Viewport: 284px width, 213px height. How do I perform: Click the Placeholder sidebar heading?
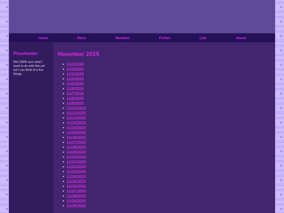click(26, 53)
